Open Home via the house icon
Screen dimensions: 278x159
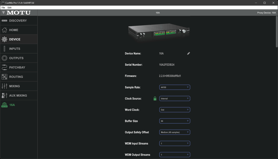[x=4, y=30]
